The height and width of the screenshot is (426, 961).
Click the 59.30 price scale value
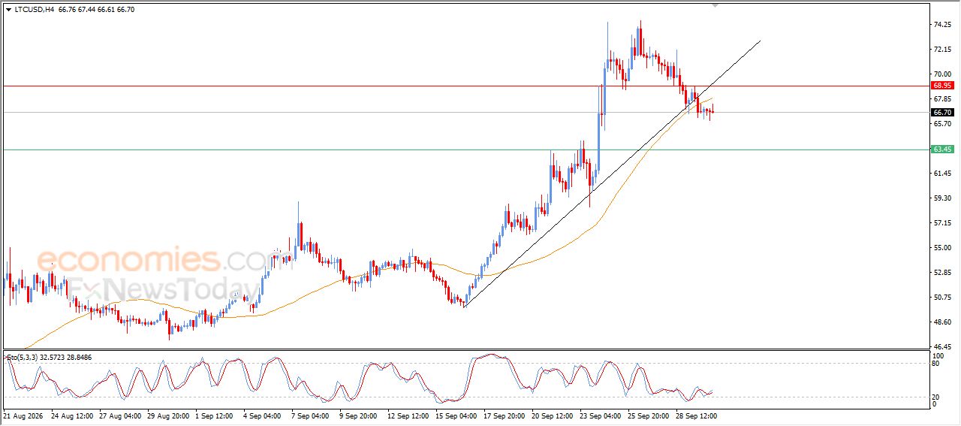coord(942,198)
